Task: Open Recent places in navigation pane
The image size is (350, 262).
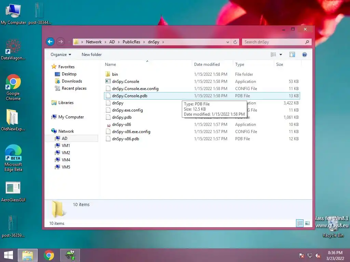Action: click(74, 88)
